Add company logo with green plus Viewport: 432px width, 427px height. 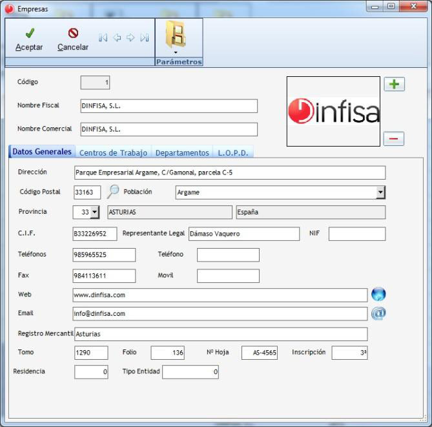click(x=395, y=84)
